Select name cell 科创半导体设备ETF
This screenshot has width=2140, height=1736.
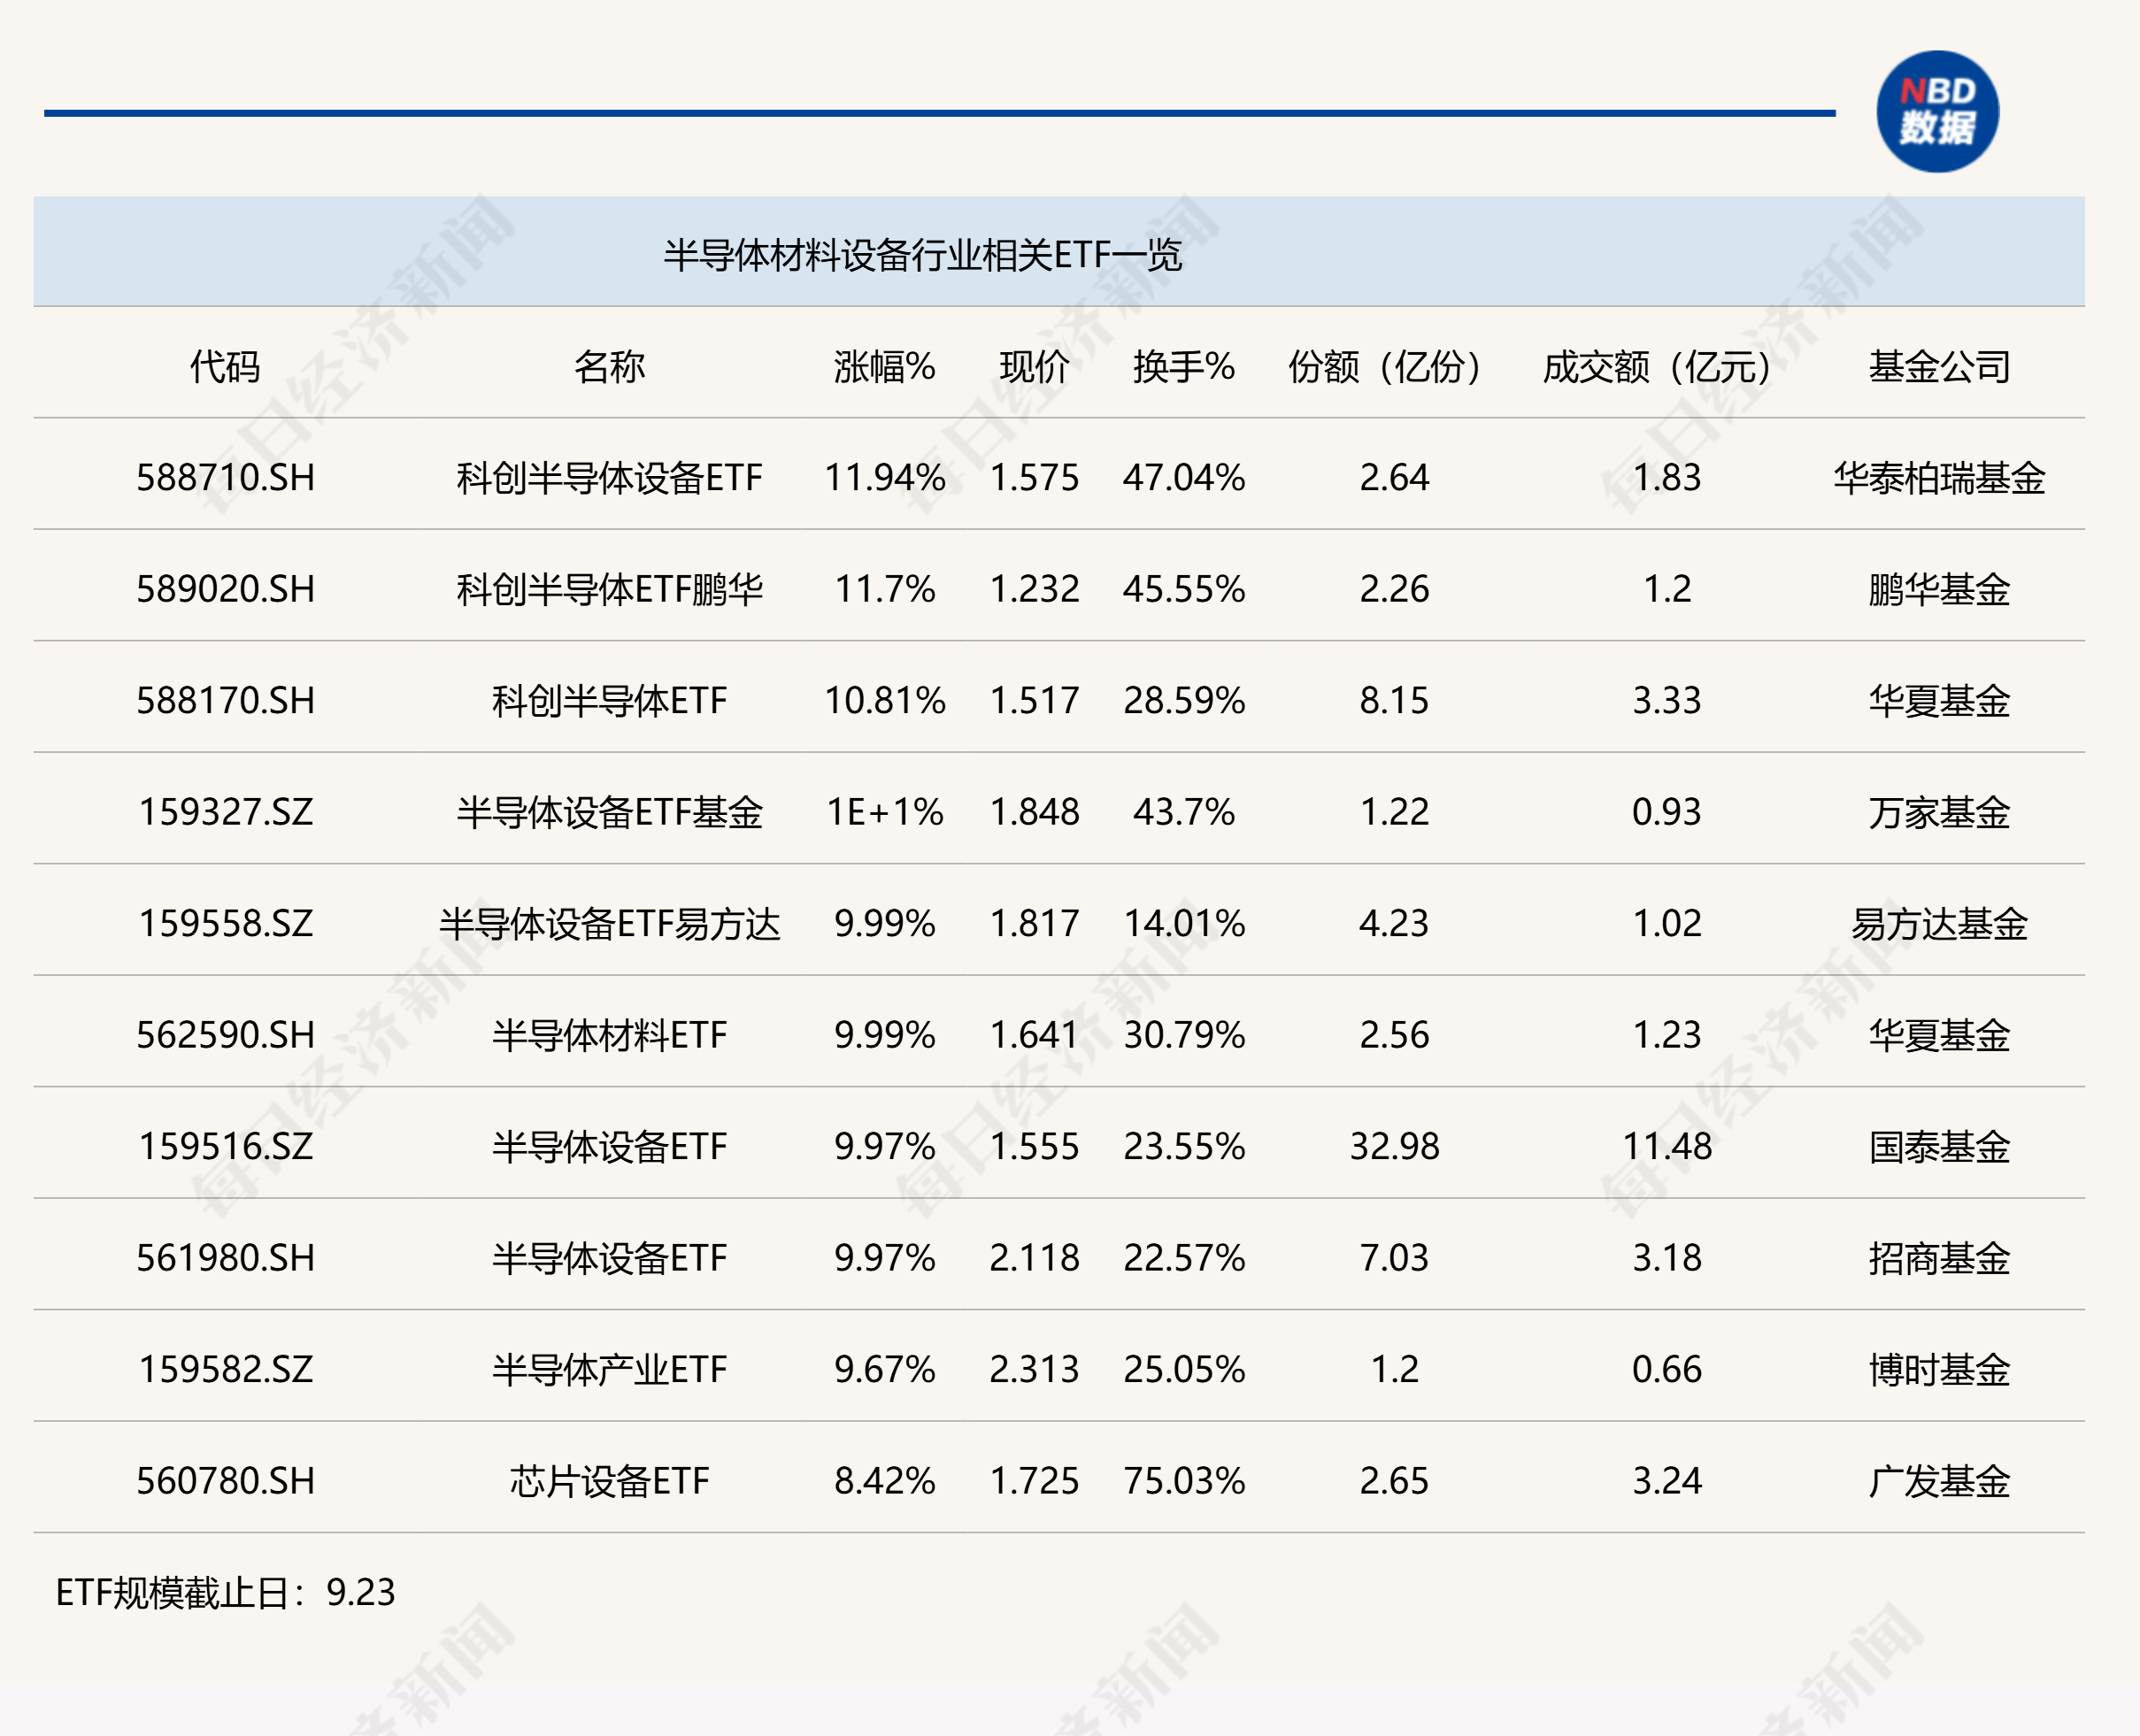pos(609,478)
